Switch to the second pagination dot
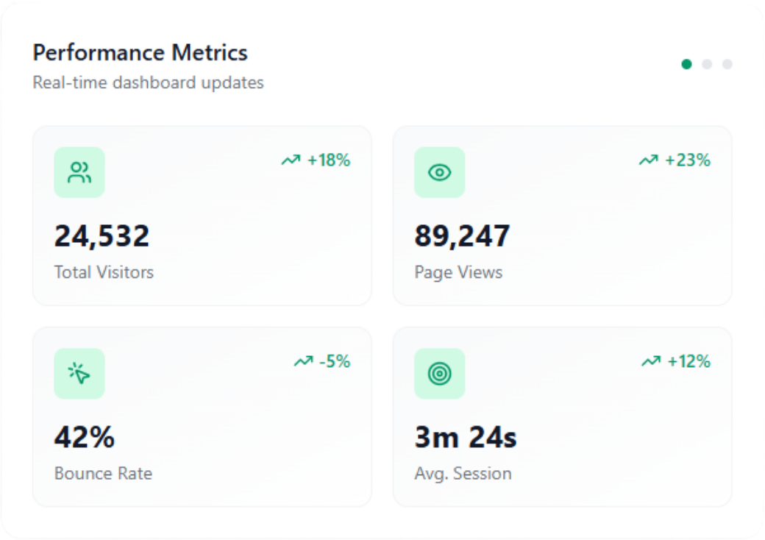The height and width of the screenshot is (540, 765). click(x=706, y=64)
